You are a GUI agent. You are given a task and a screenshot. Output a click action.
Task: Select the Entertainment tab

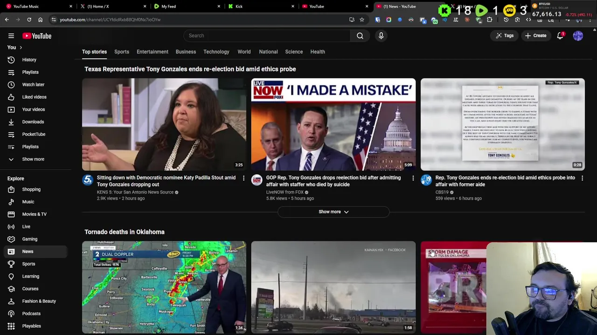153,52
